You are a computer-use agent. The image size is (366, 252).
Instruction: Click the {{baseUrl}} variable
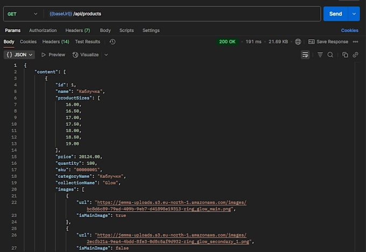click(60, 14)
